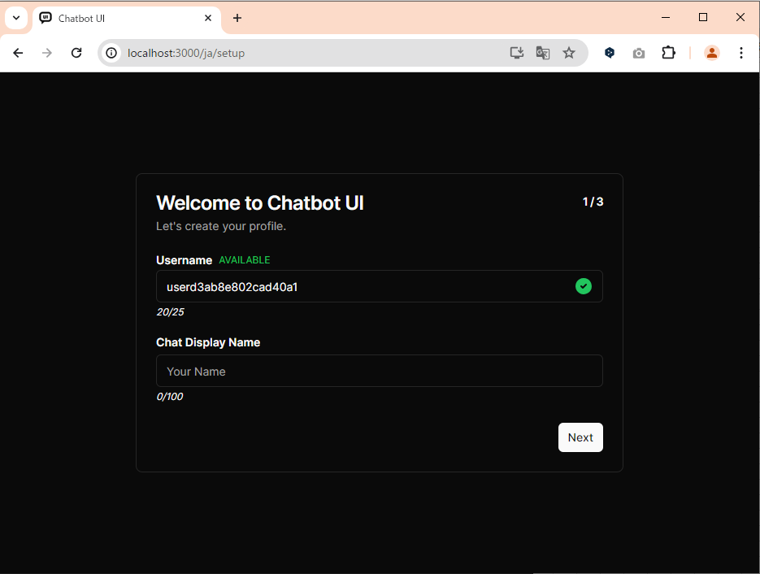
Task: Reload the setup page
Action: pyautogui.click(x=76, y=52)
